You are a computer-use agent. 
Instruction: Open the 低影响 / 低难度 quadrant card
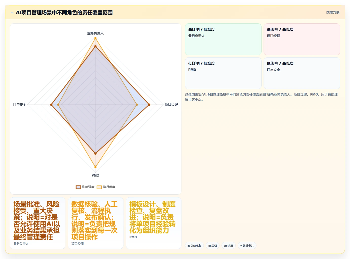[x=223, y=73]
